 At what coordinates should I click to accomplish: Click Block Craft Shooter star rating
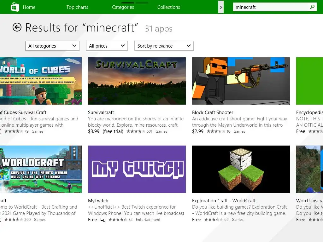[216, 131]
